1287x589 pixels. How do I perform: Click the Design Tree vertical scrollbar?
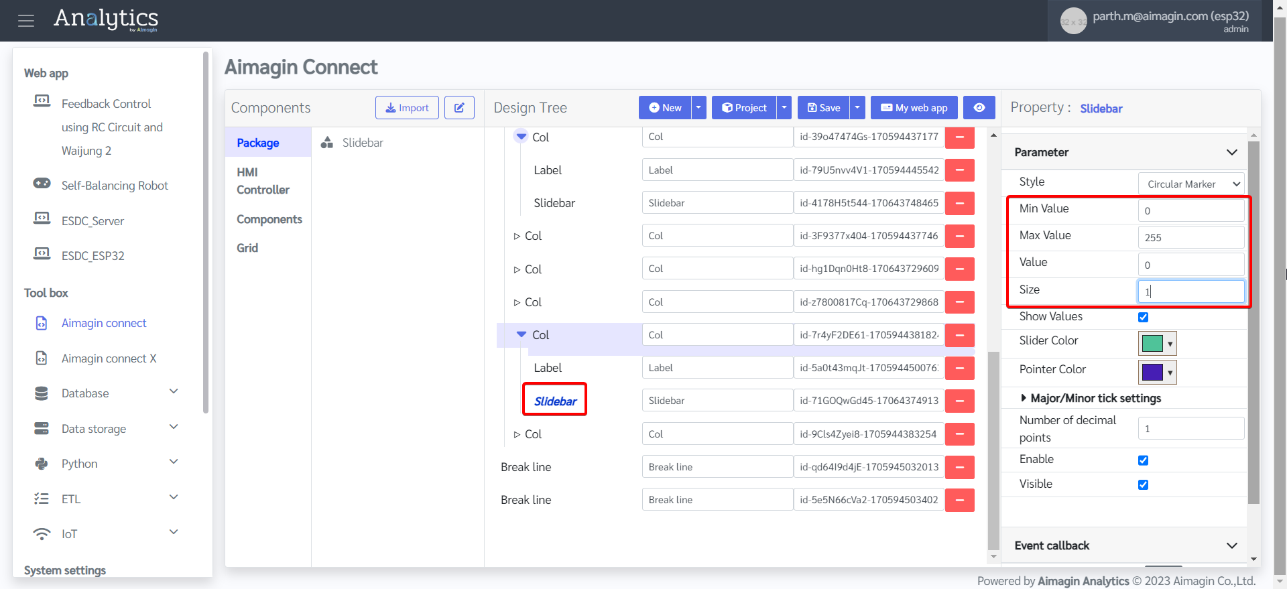(993, 450)
